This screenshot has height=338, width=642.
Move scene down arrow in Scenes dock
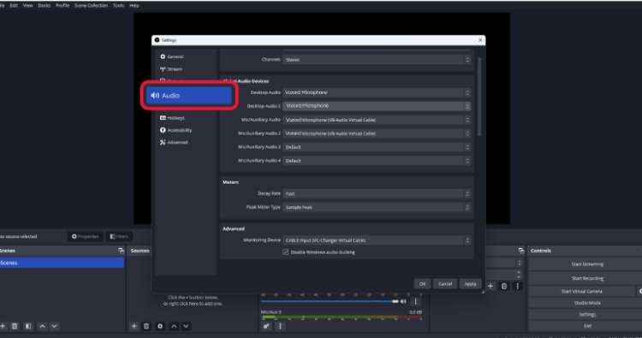pos(54,326)
